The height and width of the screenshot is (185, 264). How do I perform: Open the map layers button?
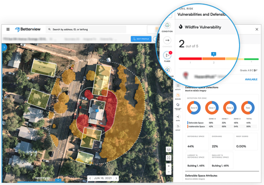point(169,149)
